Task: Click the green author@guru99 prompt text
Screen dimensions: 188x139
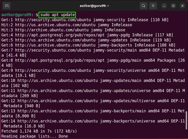Action: [x=18, y=15]
